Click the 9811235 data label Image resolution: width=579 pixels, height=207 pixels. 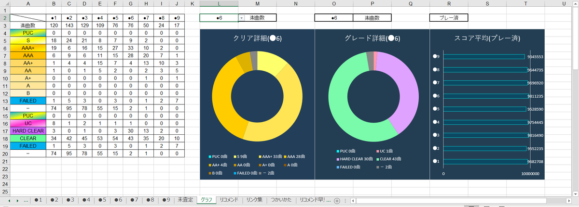536,96
